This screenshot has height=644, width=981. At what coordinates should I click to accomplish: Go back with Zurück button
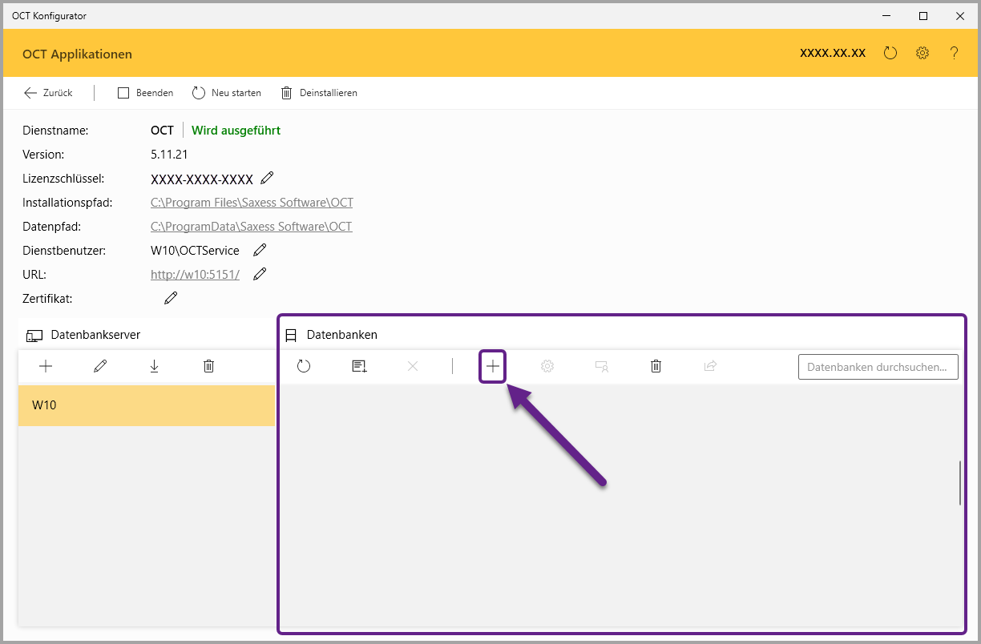(x=48, y=93)
